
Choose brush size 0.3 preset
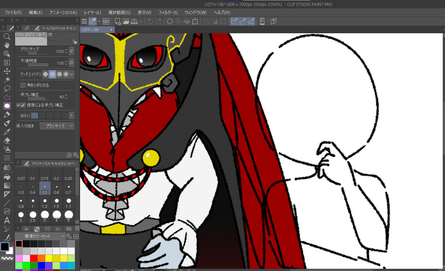click(x=21, y=189)
